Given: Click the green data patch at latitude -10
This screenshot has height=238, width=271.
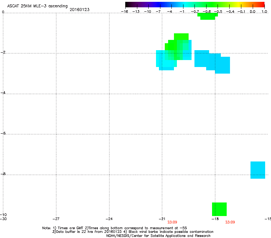Looking at the screenshot, I should coord(219,209).
